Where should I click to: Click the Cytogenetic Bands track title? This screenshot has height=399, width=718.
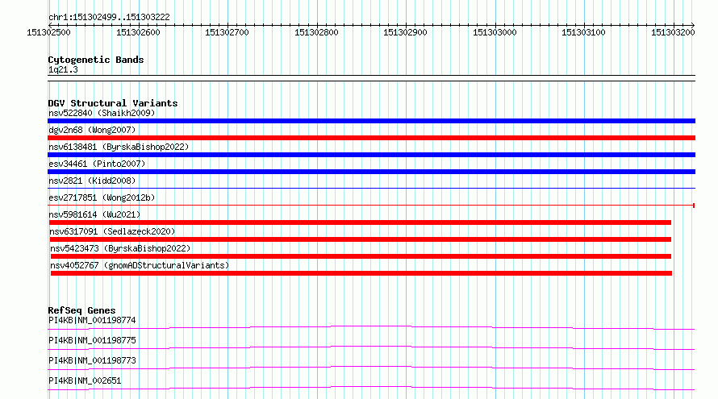pos(96,60)
